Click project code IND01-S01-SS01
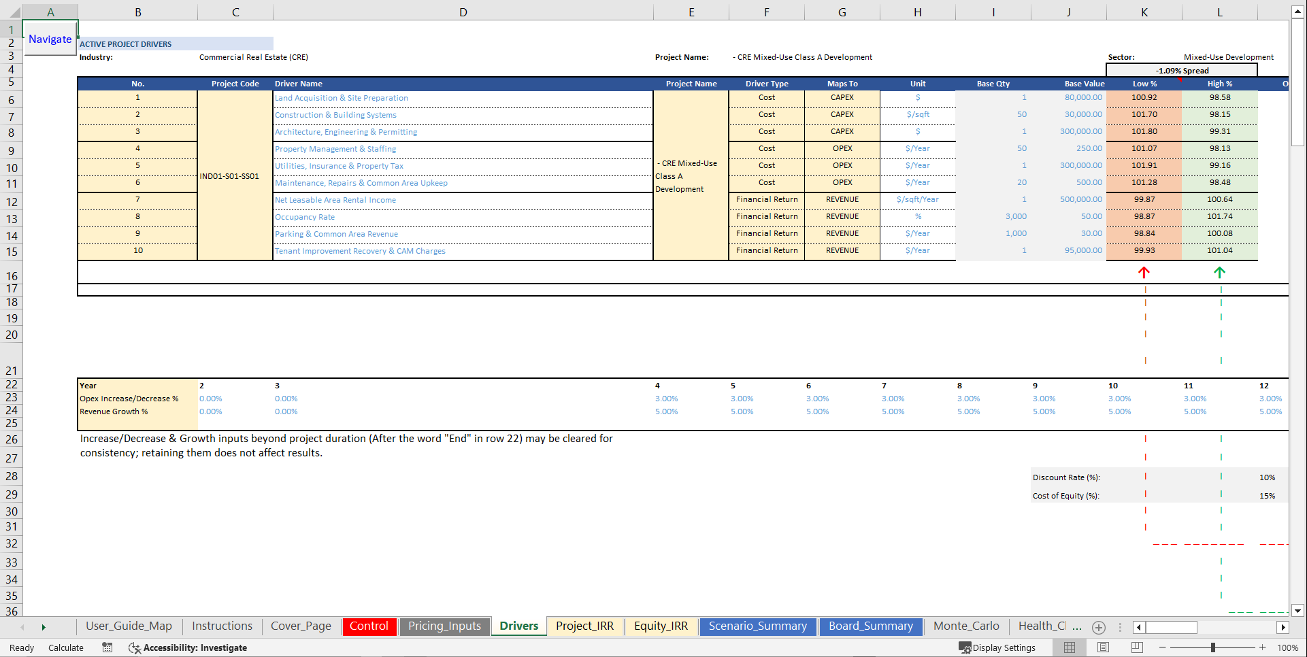The height and width of the screenshot is (657, 1307). click(229, 176)
